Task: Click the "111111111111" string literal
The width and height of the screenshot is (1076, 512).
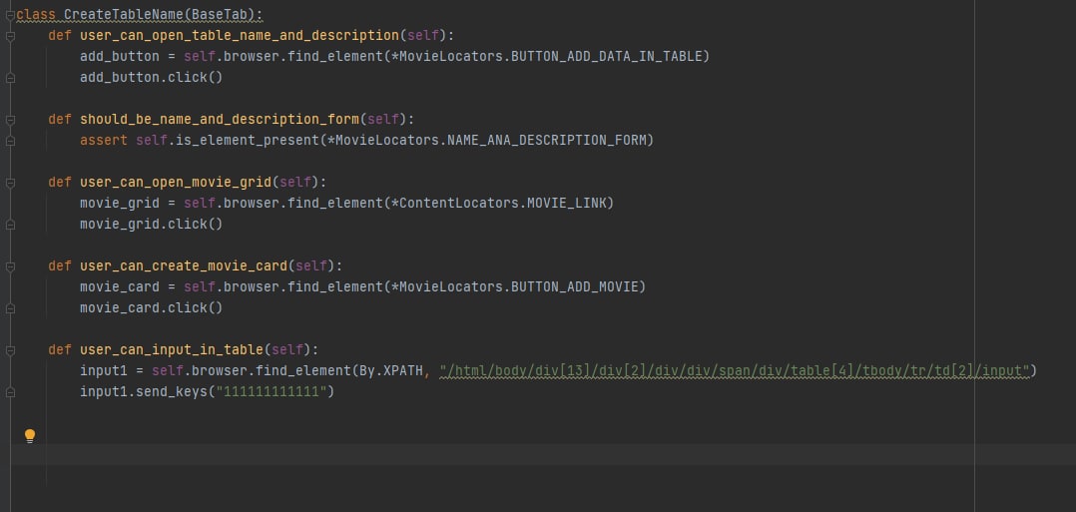Action: coord(271,392)
